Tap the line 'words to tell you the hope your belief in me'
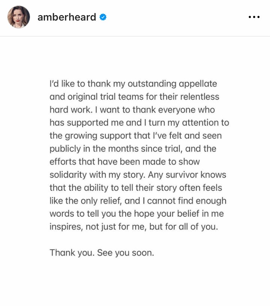This screenshot has width=270, height=306. tap(137, 214)
